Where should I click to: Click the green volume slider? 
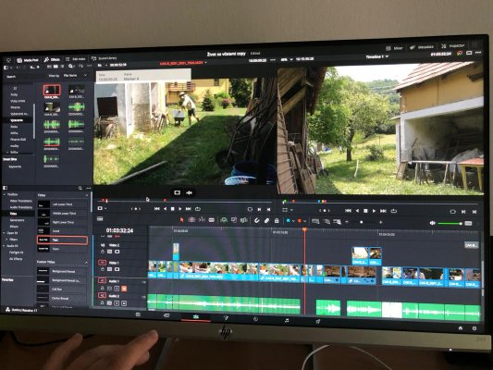(x=450, y=223)
